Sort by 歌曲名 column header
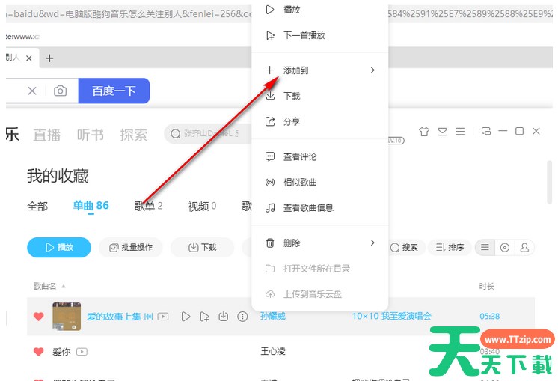 [45, 286]
